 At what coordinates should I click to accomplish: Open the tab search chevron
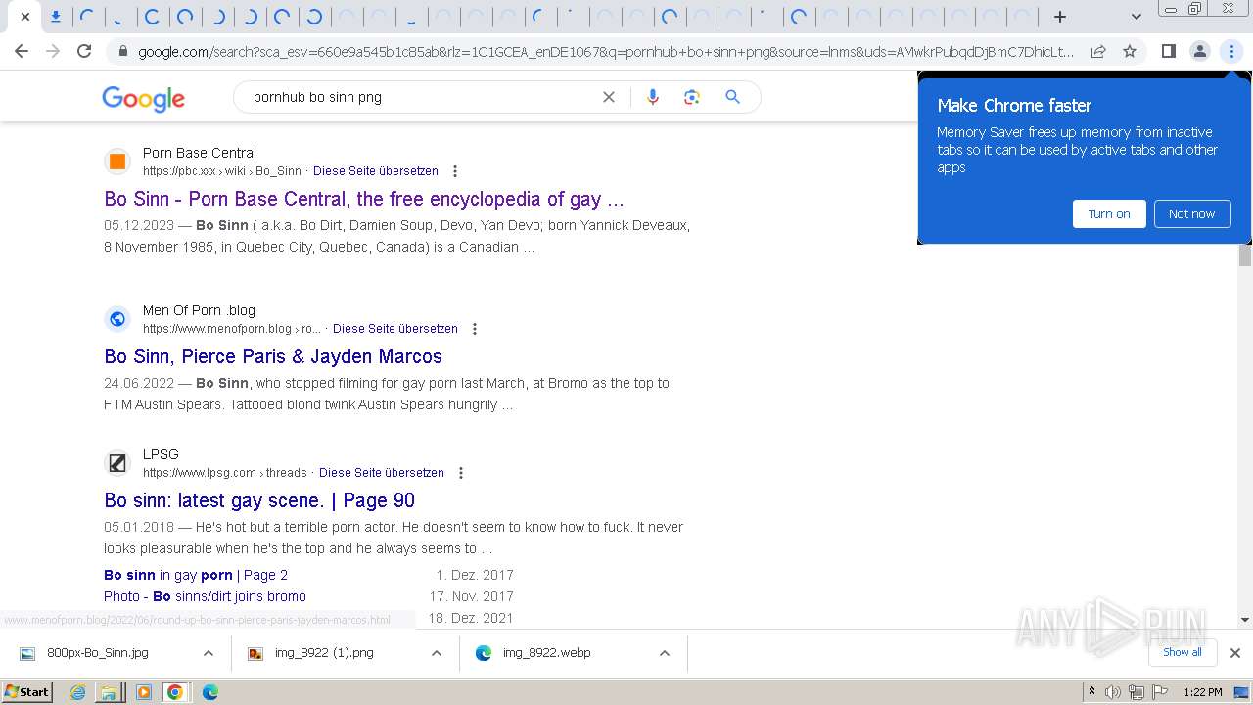click(1136, 17)
